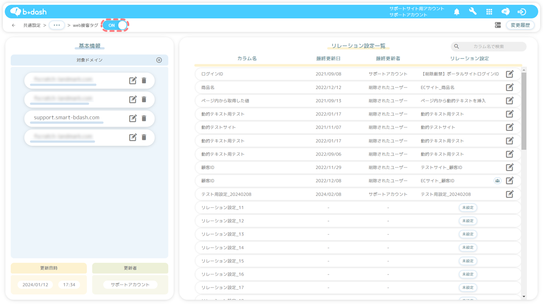543x305 pixels.
Task: Click the リレーション設定_17 row name
Action: pos(222,288)
